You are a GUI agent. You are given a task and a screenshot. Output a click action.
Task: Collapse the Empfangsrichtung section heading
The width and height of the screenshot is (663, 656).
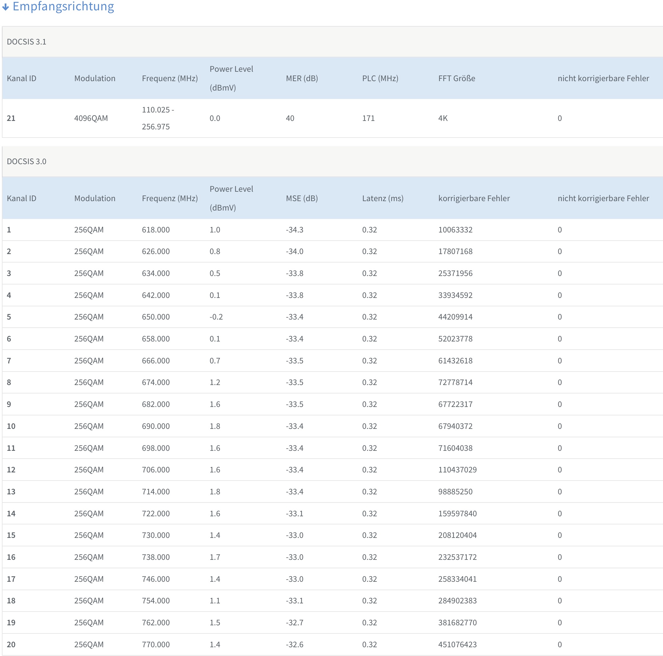(x=63, y=7)
